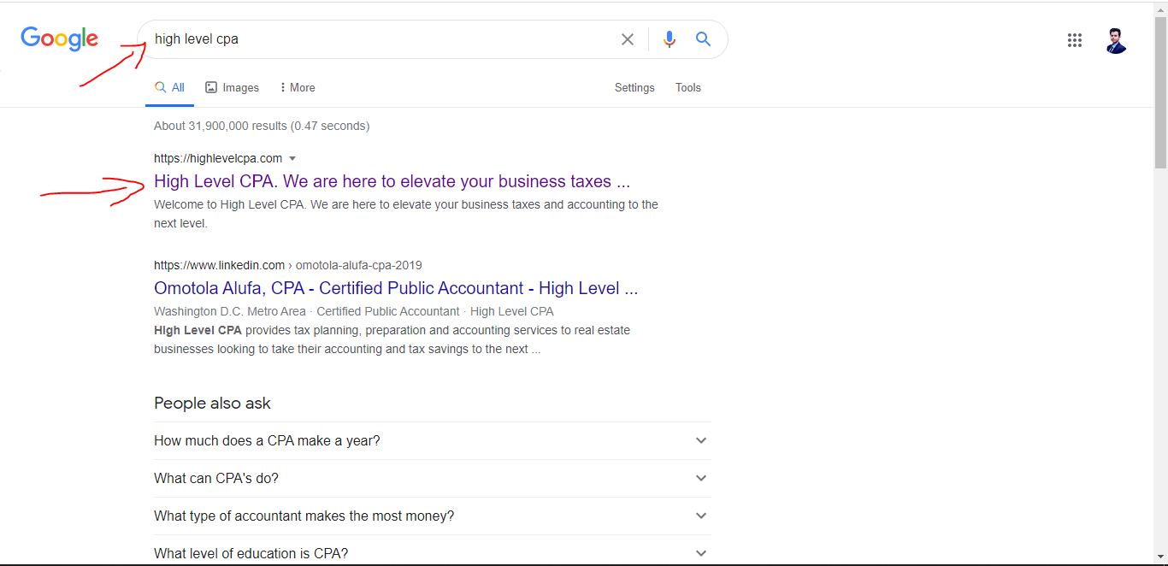Viewport: 1168px width, 566px height.
Task: Expand What type of accountant makes most money
Action: click(432, 516)
